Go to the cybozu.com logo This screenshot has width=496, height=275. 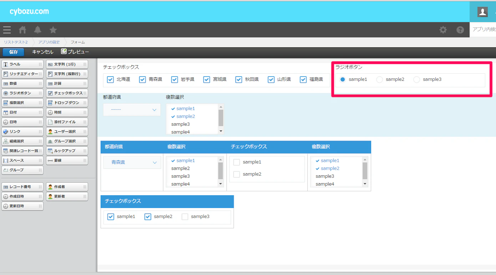[29, 11]
